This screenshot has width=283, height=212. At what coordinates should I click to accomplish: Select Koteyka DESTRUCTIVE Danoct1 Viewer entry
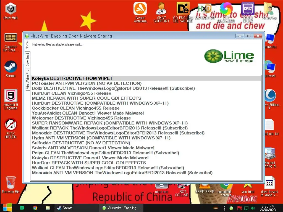(x=146, y=158)
